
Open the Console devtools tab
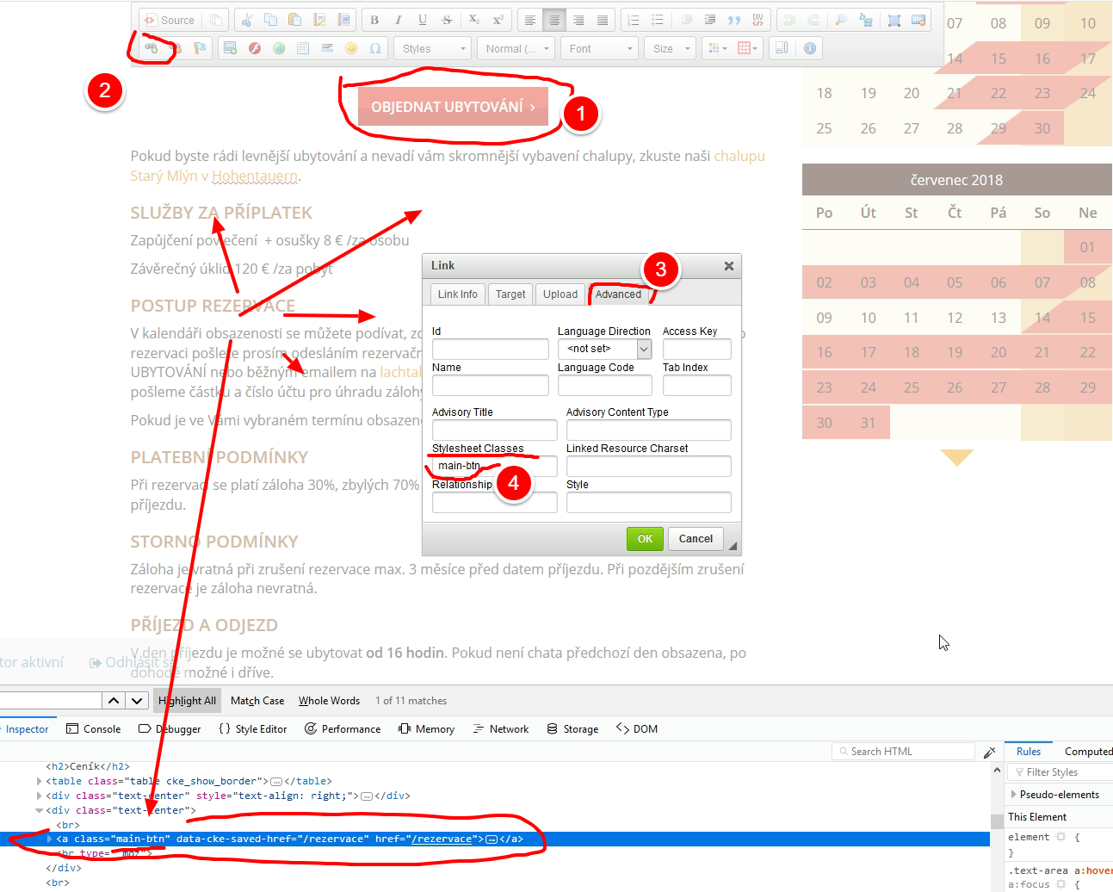(x=93, y=729)
